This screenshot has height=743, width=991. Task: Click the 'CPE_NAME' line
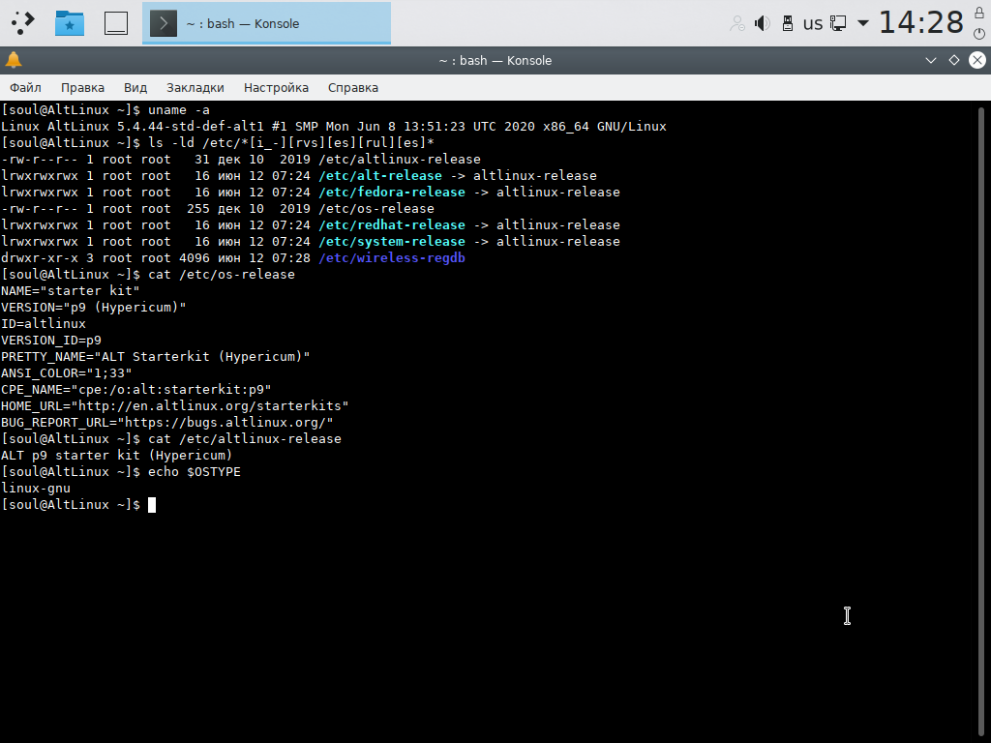click(x=135, y=389)
